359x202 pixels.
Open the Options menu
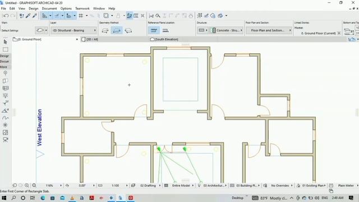click(66, 8)
